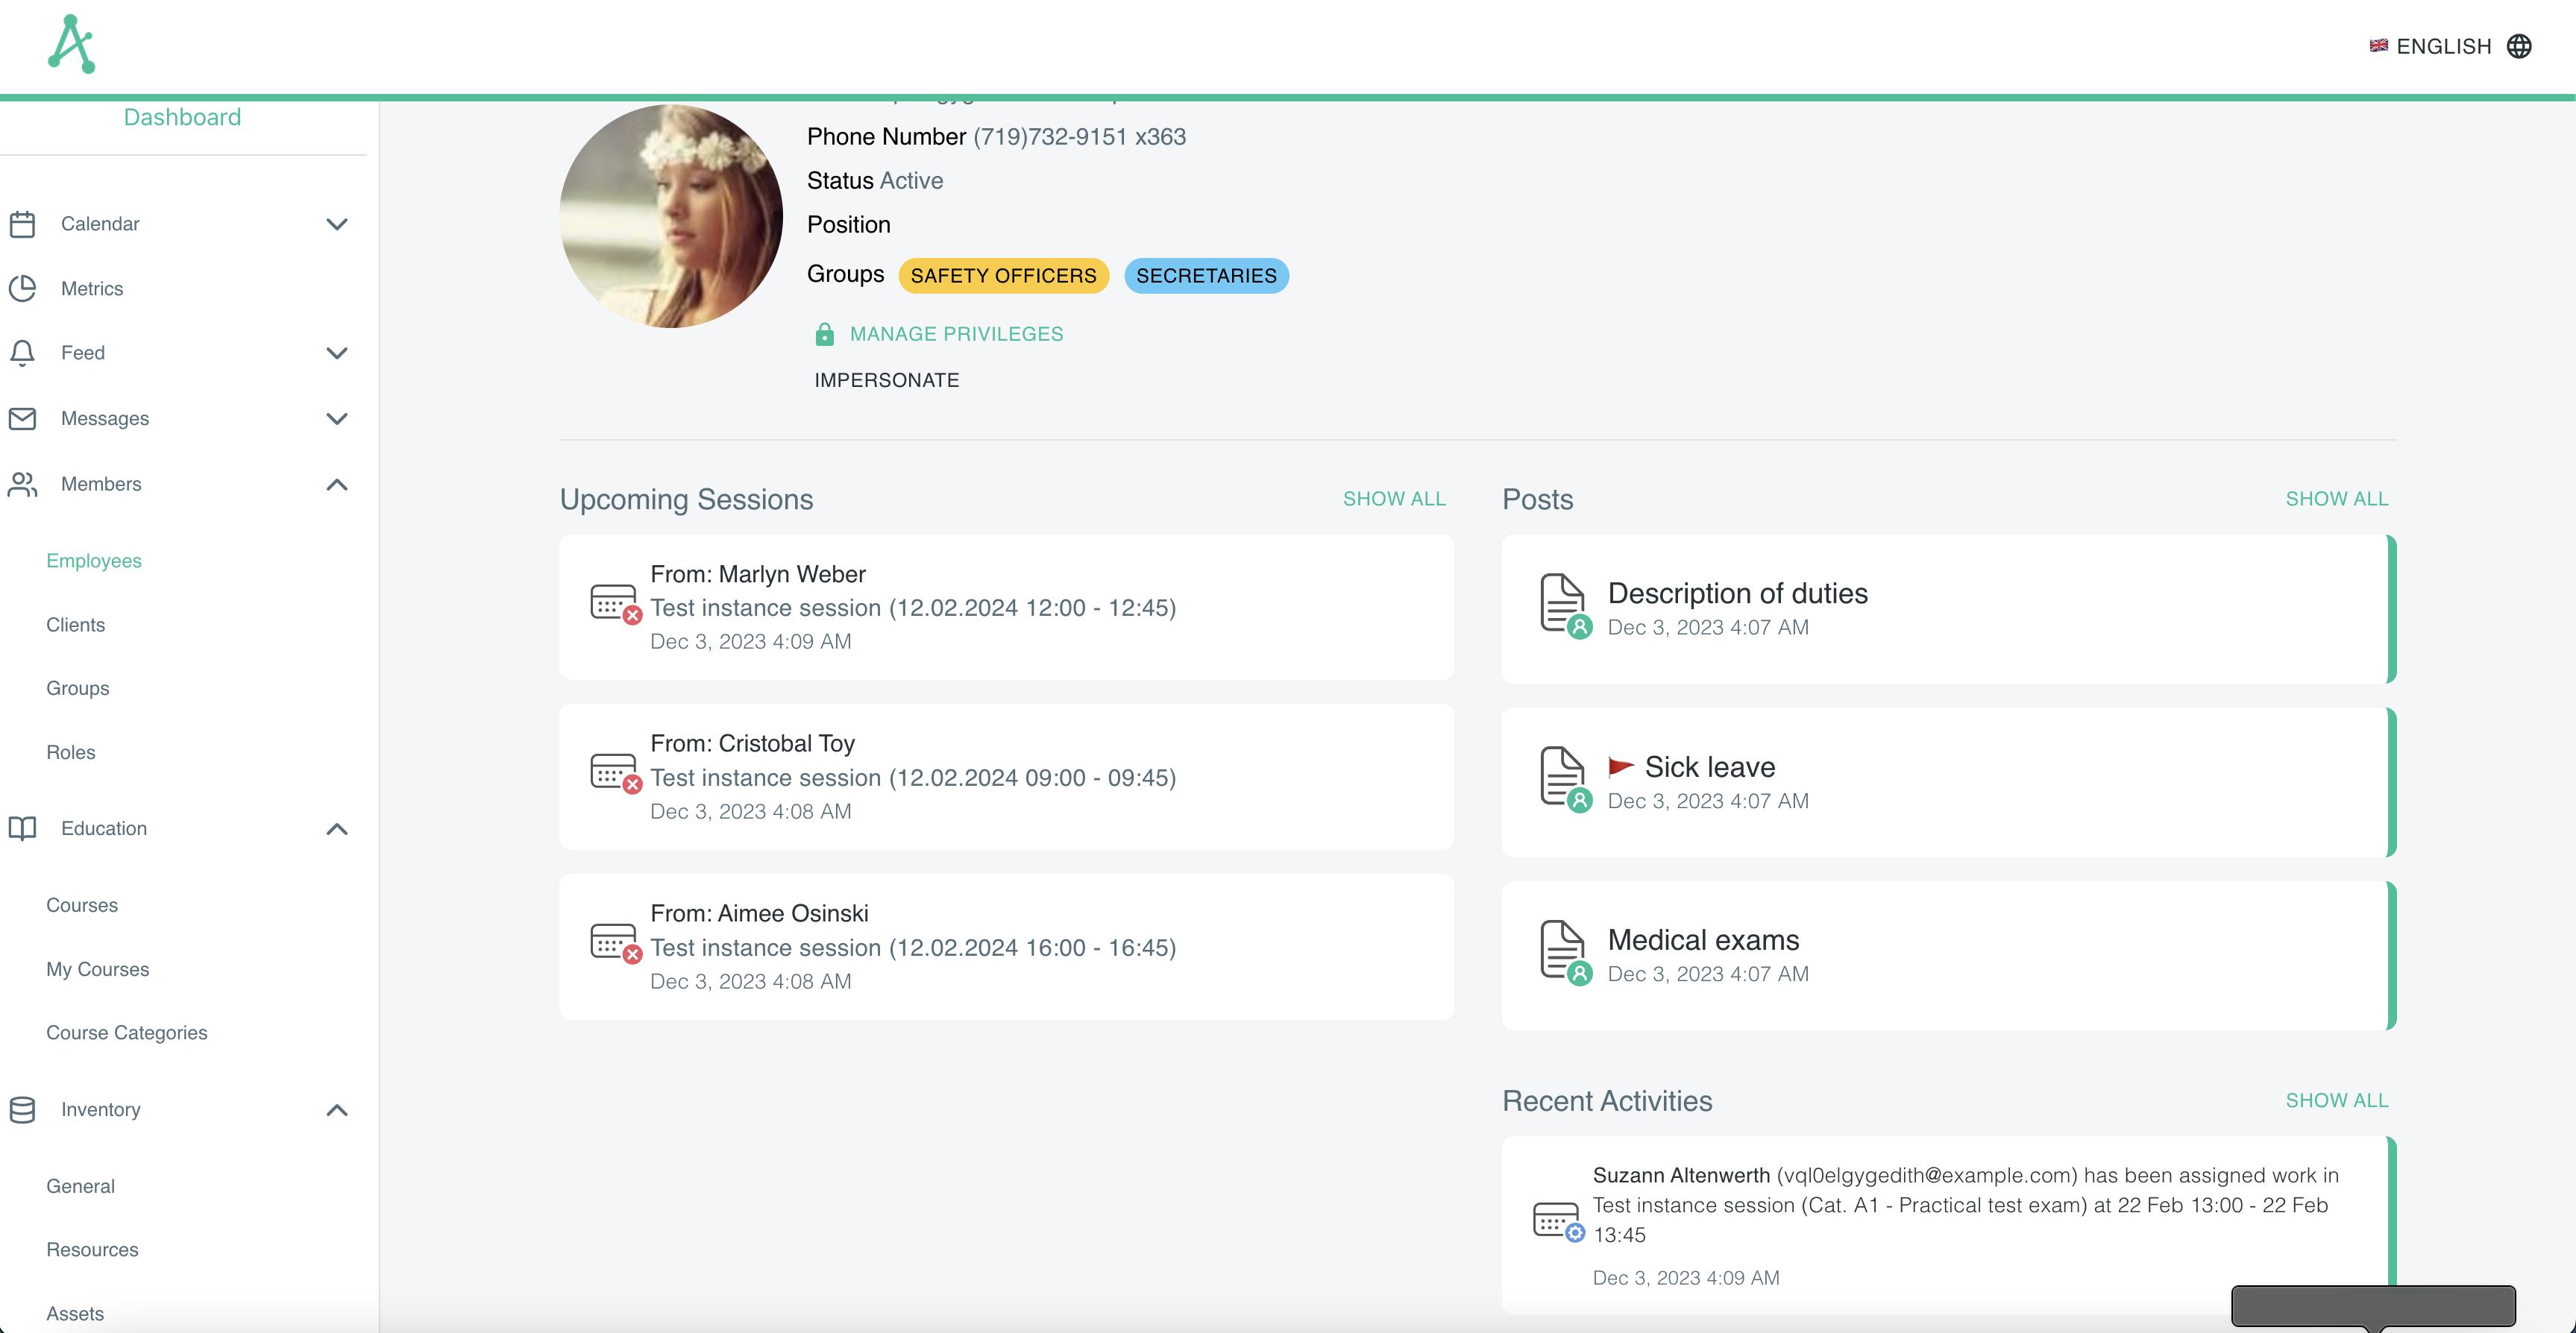Click the Inventory database icon
This screenshot has height=1333, width=2576.
(23, 1109)
